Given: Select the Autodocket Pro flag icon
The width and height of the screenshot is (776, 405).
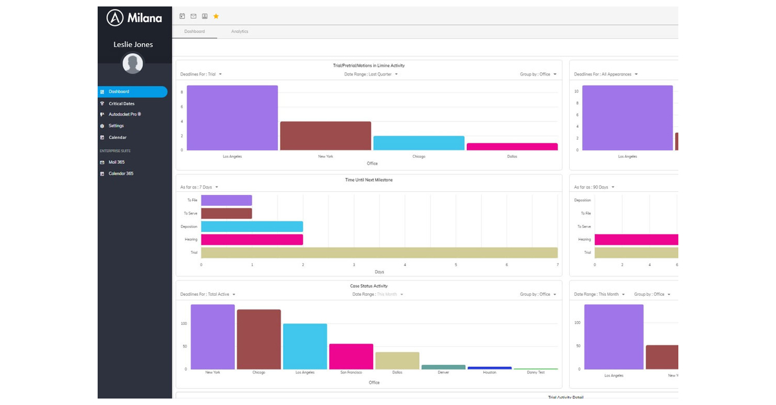Looking at the screenshot, I should (103, 114).
